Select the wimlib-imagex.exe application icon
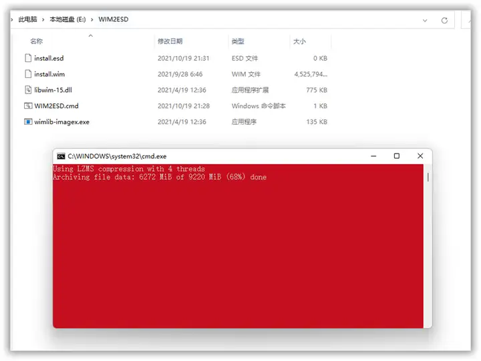481x361 pixels. pyautogui.click(x=28, y=121)
